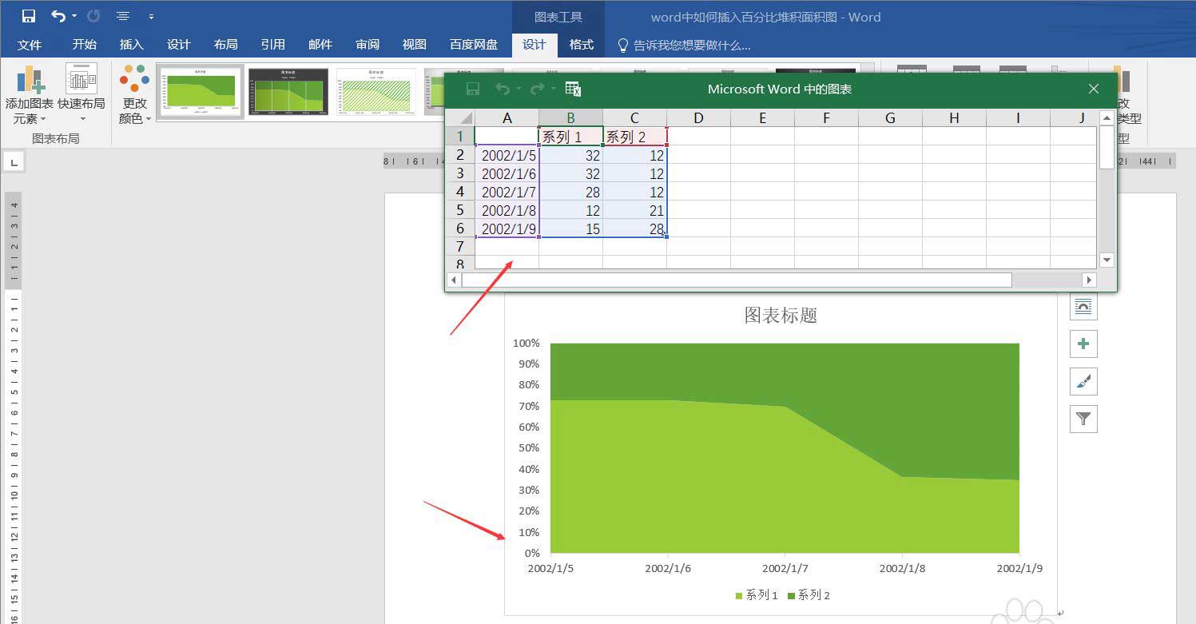The width and height of the screenshot is (1196, 624).
Task: Open the Change Colors dropdown
Action: (x=135, y=96)
